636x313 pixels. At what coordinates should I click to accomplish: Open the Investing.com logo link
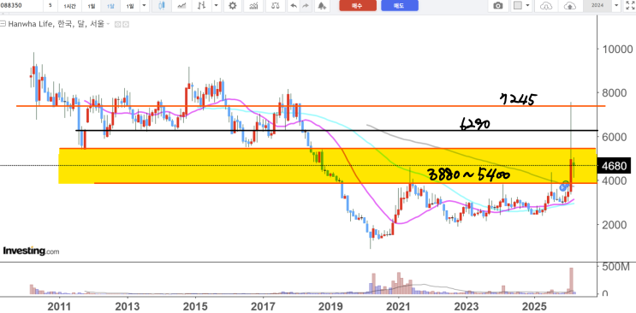31,251
